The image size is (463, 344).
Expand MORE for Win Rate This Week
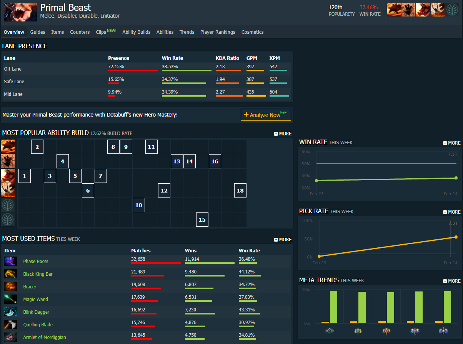[x=451, y=143]
